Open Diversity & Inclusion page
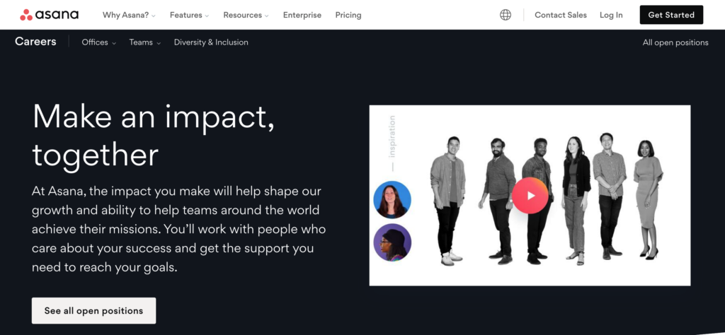 pos(211,42)
